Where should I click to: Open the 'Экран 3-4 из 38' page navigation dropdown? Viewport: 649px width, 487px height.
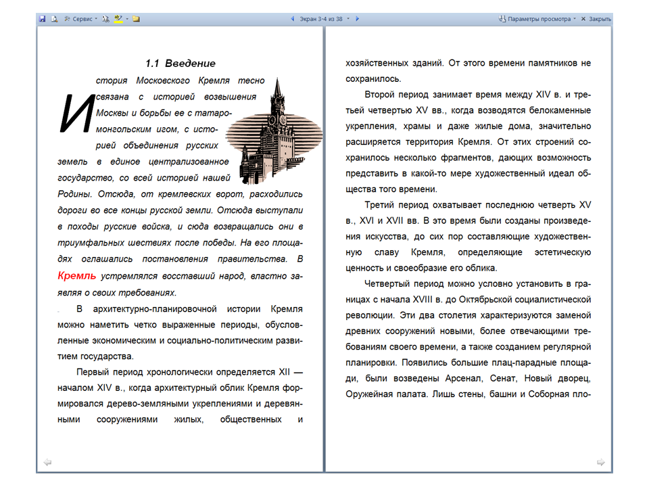[324, 19]
